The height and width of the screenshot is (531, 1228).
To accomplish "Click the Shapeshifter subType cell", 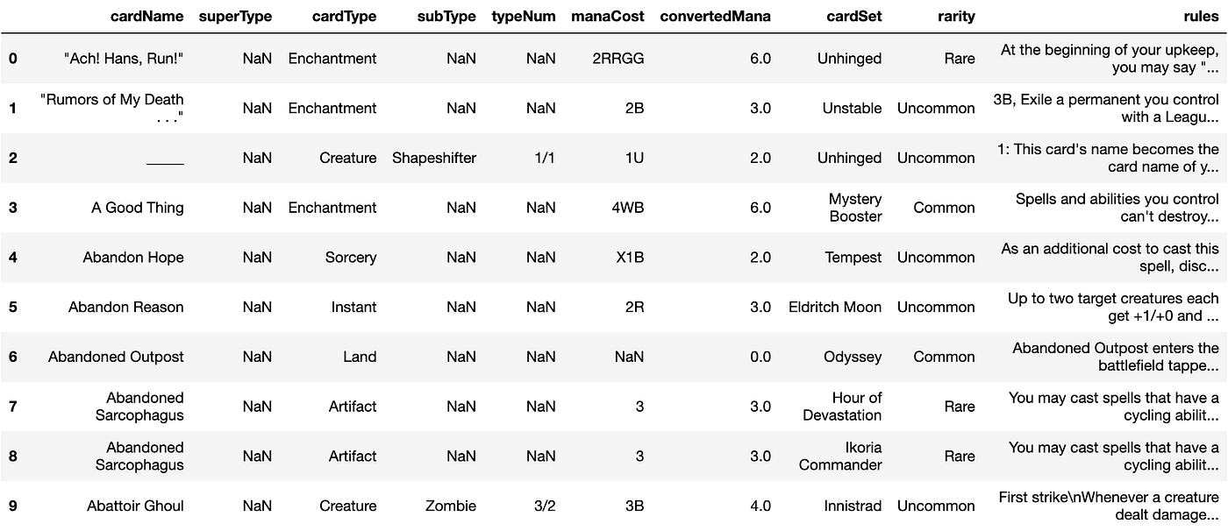I will coord(434,158).
